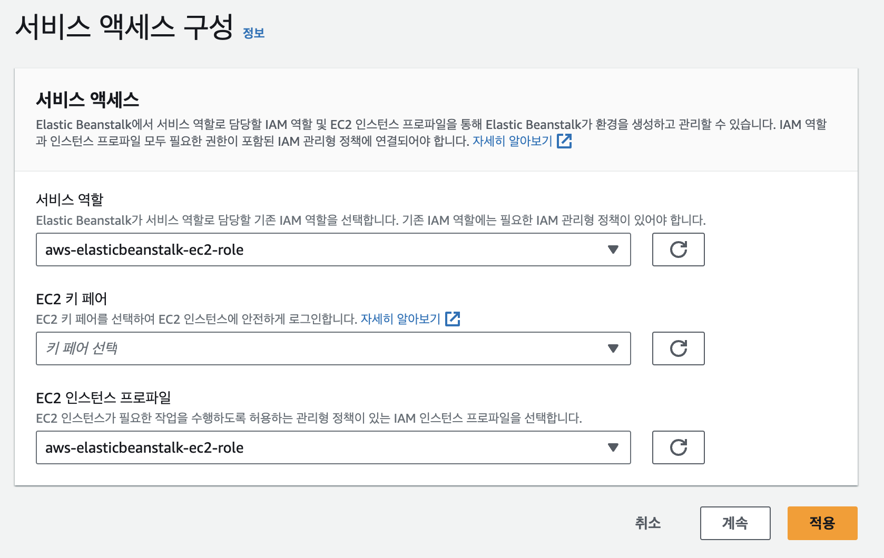Open external link icon beside key pair learn more
This screenshot has height=558, width=884.
pyautogui.click(x=453, y=319)
